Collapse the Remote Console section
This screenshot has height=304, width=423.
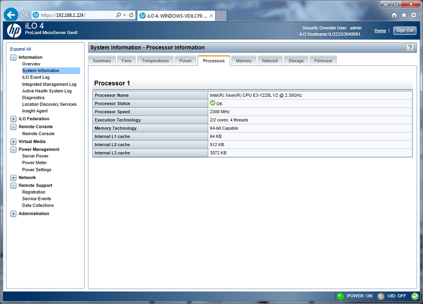(13, 127)
